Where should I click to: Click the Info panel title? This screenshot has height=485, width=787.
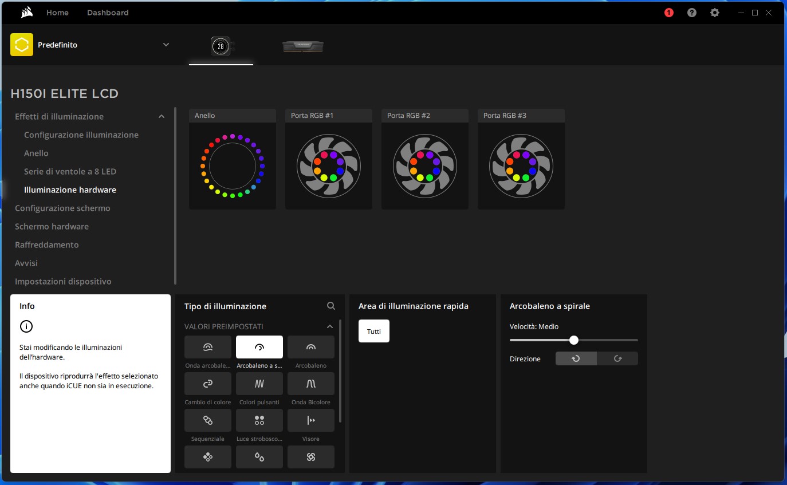(27, 306)
